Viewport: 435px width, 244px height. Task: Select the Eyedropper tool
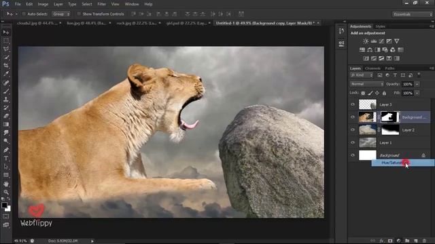6,74
